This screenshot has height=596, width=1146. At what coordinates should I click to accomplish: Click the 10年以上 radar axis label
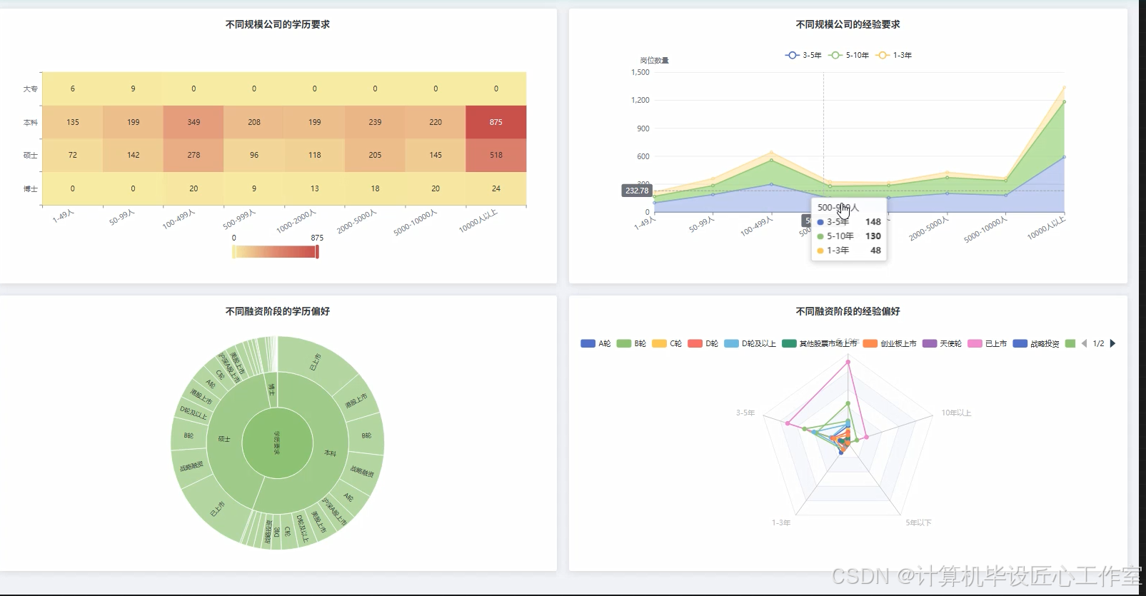tap(956, 413)
